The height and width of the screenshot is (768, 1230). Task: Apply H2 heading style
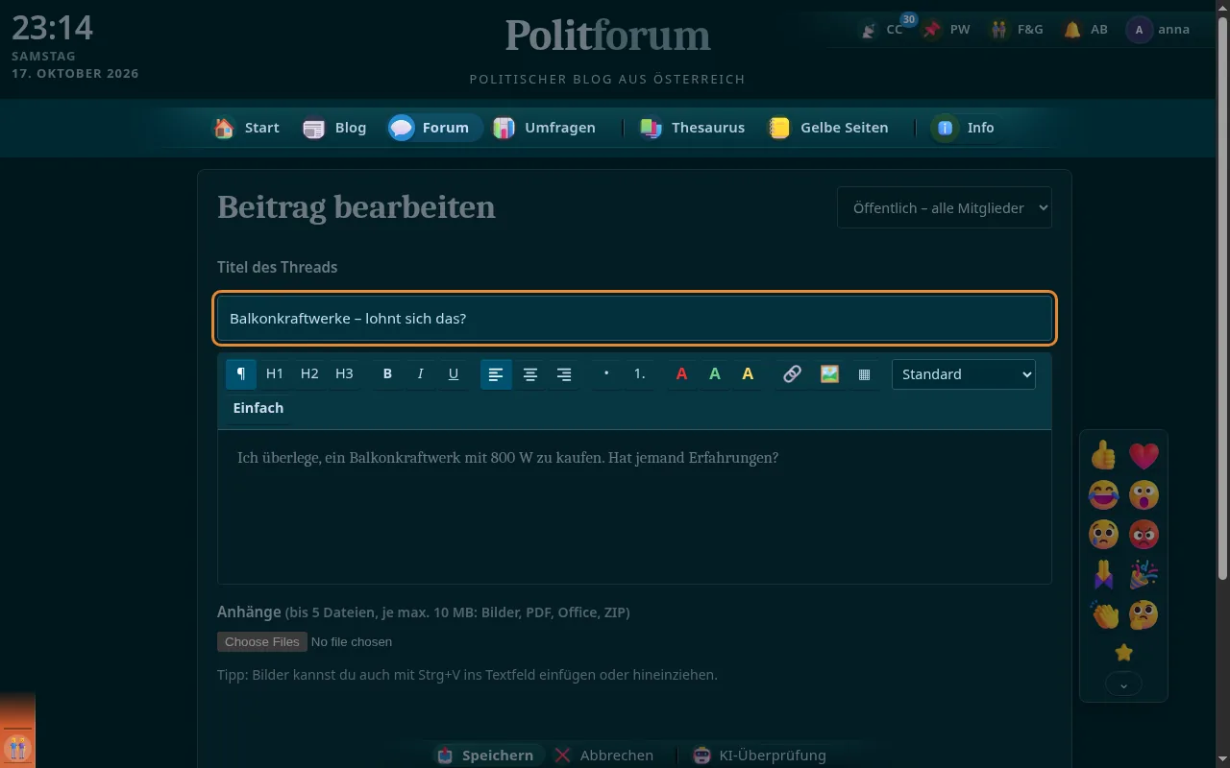point(309,374)
